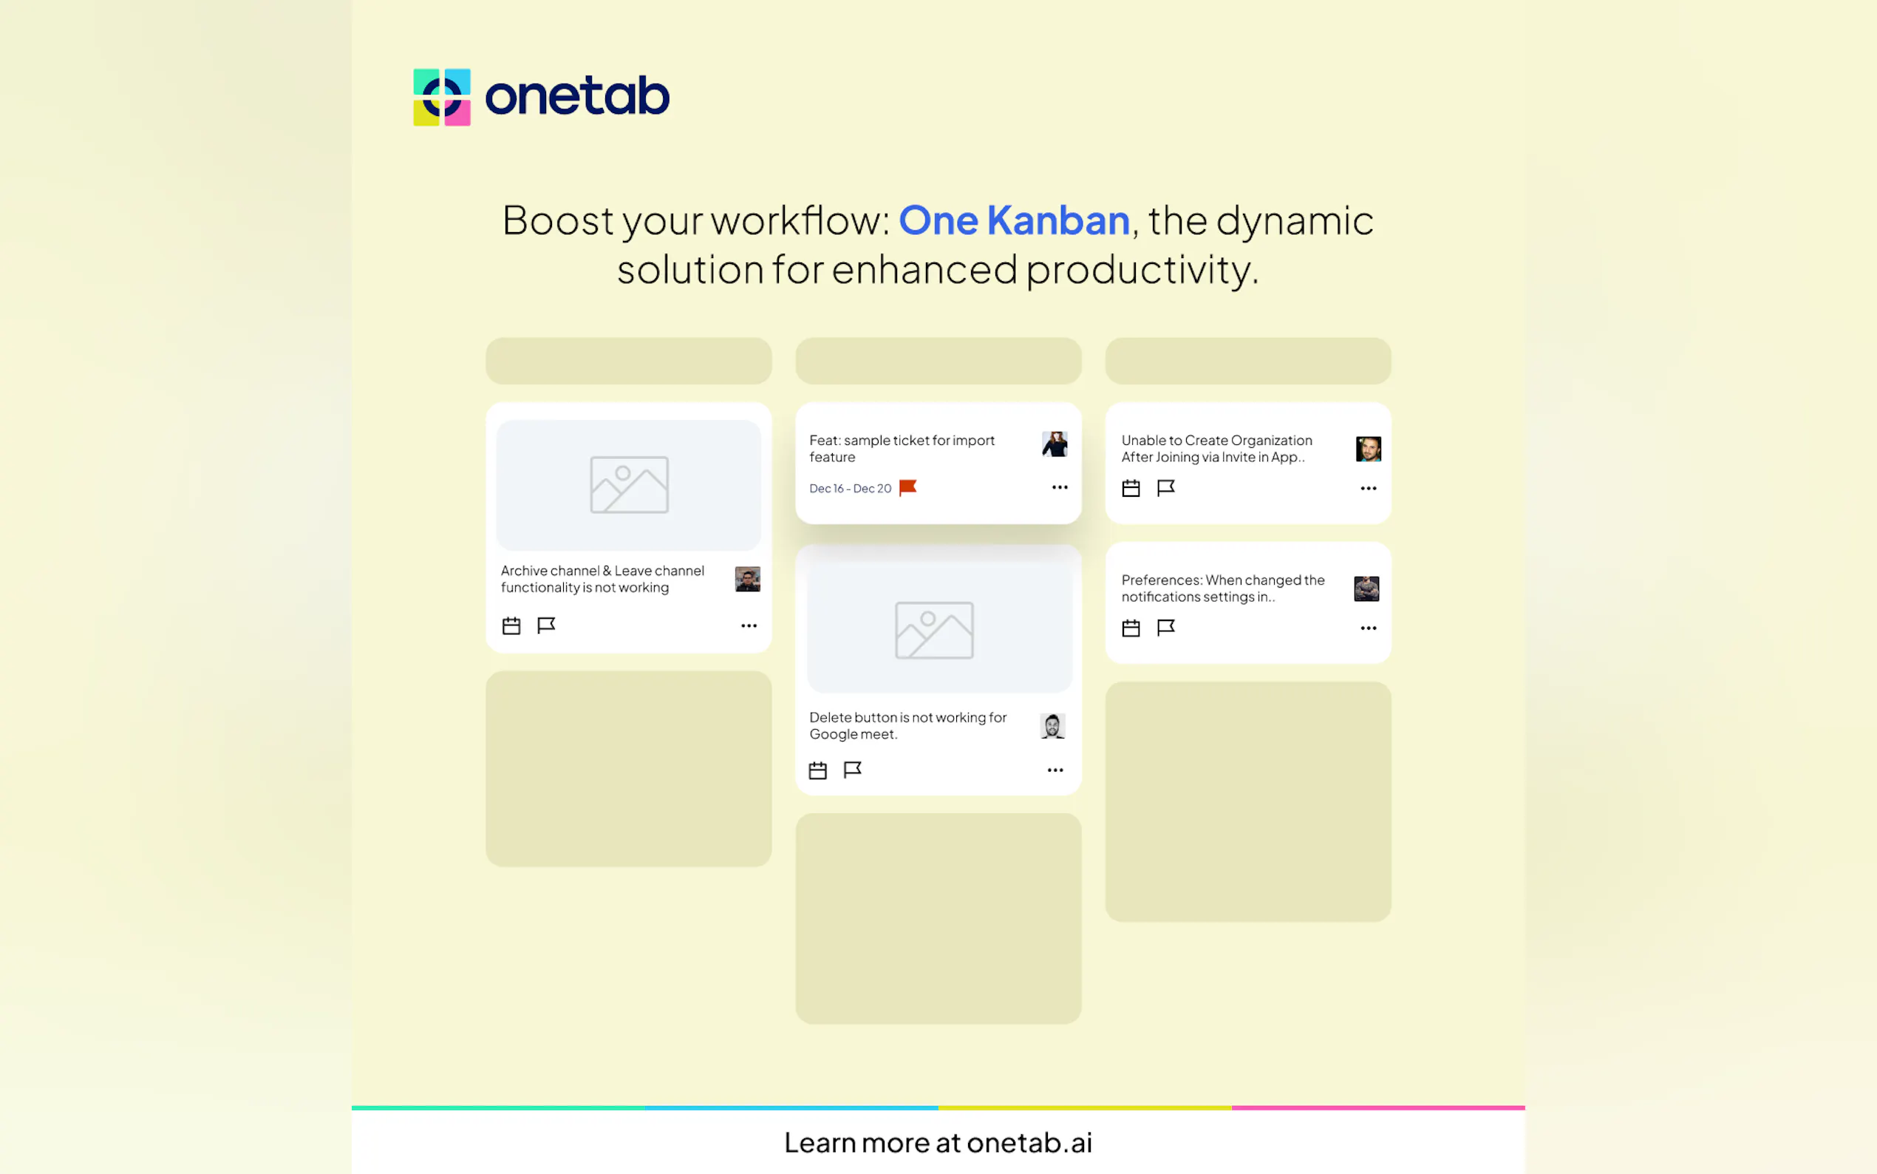The width and height of the screenshot is (1877, 1174).
Task: Click calendar icon on Delete button card
Action: [817, 770]
